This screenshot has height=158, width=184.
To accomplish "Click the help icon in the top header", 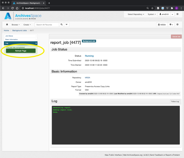I will (177, 14).
